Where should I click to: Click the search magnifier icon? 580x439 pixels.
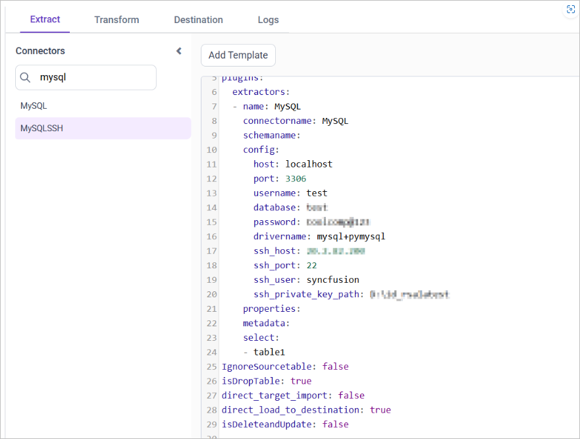click(25, 77)
